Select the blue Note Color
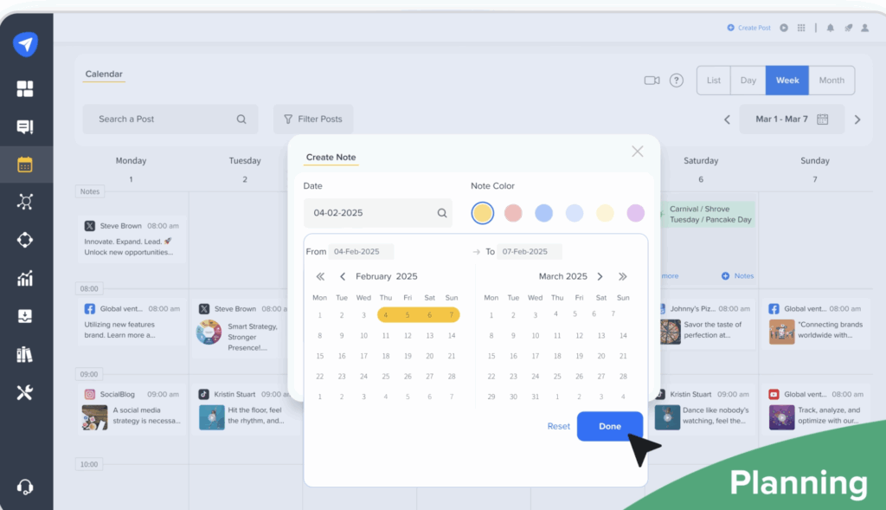 coord(543,212)
